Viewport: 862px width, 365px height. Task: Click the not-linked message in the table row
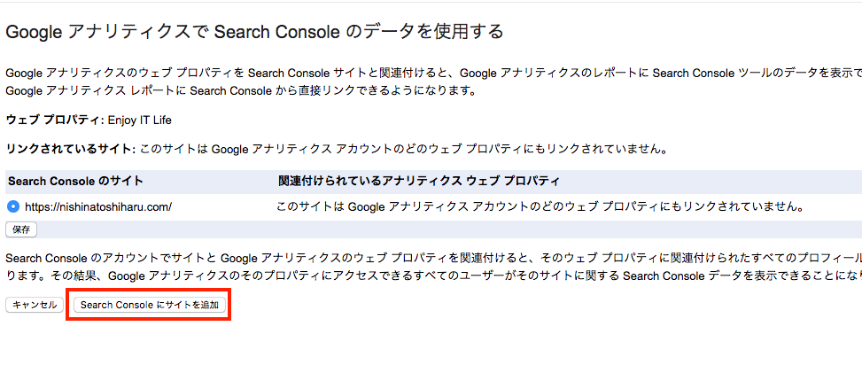point(540,207)
